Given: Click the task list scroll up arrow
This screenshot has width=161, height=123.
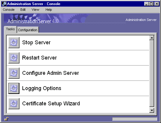Looking at the screenshot, I should click(152, 38).
